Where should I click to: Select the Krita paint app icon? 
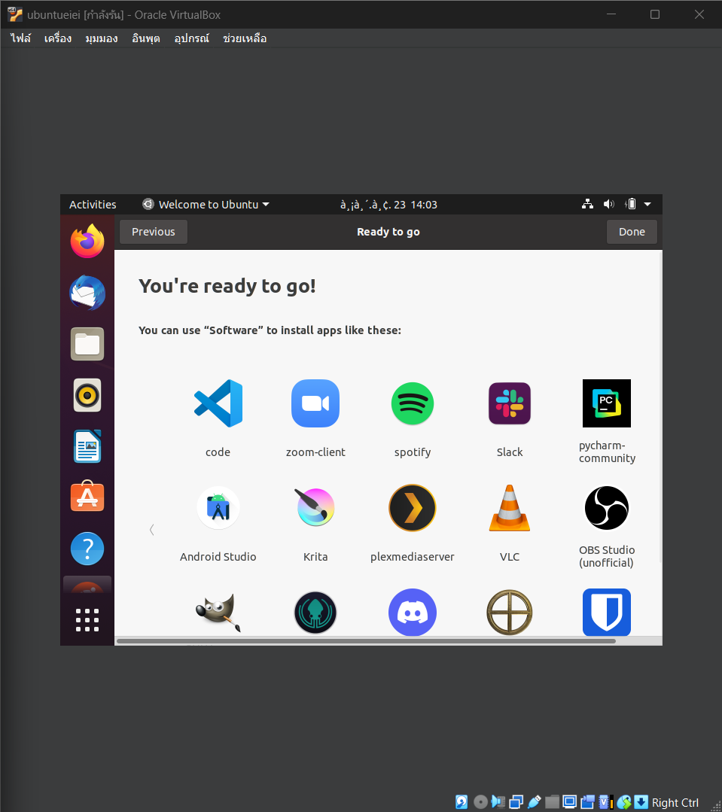click(315, 507)
